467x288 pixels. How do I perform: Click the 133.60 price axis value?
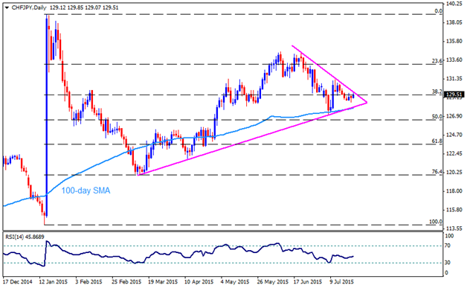coord(454,60)
